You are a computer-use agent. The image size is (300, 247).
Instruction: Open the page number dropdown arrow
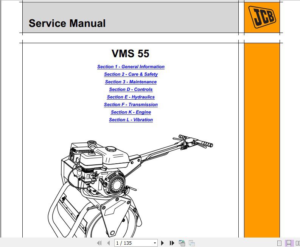coord(155,243)
